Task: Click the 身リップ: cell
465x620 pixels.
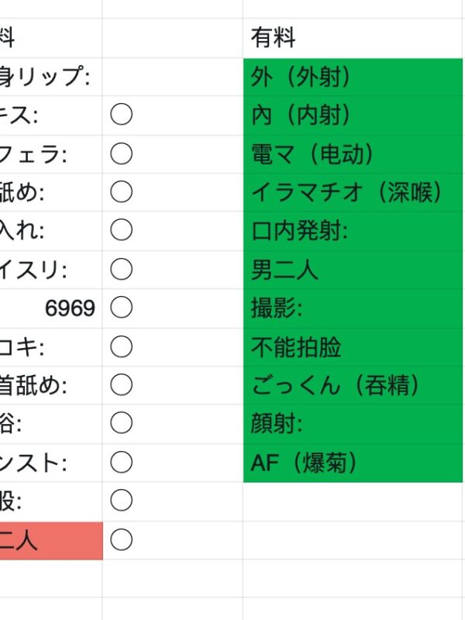Action: click(50, 77)
